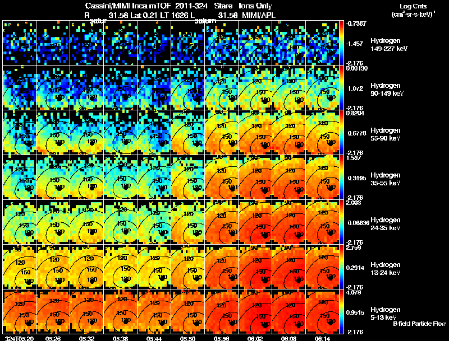Select the 55-90 keV panel at 06:02

tap(255, 132)
